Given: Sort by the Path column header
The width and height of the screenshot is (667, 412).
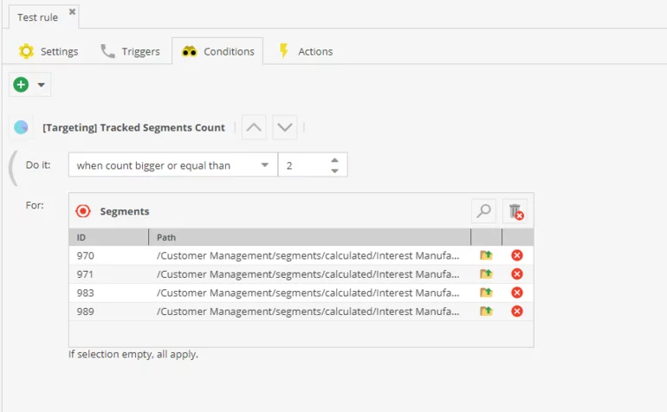Looking at the screenshot, I should (x=310, y=237).
